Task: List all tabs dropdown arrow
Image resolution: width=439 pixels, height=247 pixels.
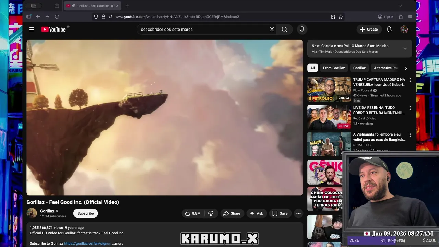Action: [400, 6]
